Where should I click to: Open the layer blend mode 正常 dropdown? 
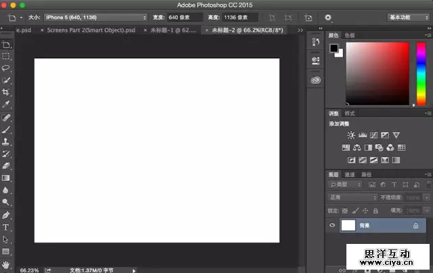coord(352,197)
